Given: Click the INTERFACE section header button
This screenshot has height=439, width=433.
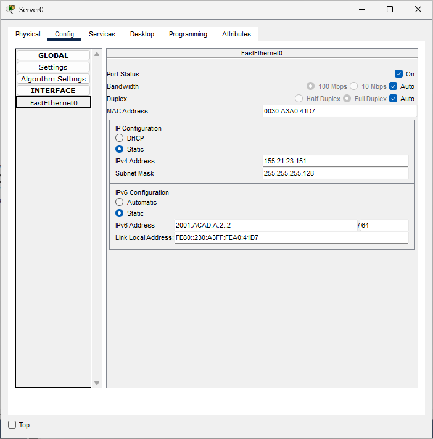Looking at the screenshot, I should tap(53, 91).
